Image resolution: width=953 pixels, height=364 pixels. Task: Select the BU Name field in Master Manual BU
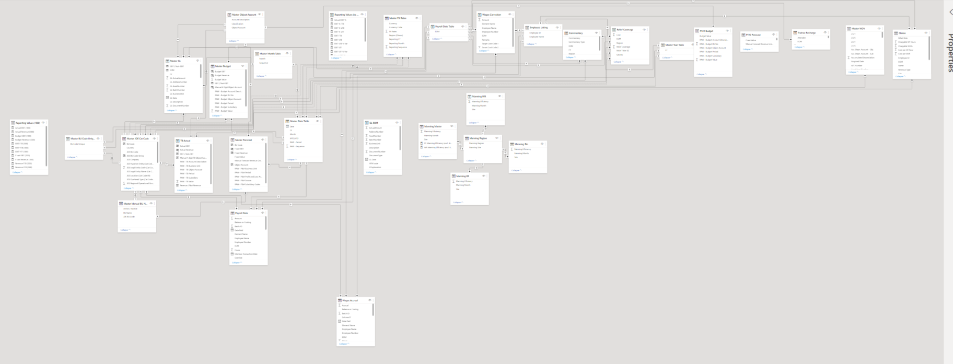tap(127, 213)
